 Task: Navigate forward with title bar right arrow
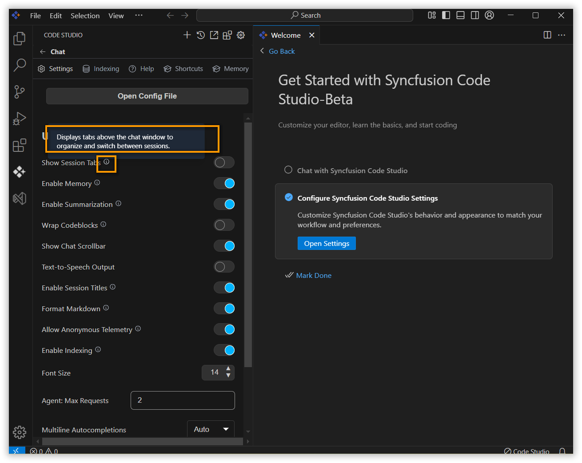click(185, 16)
